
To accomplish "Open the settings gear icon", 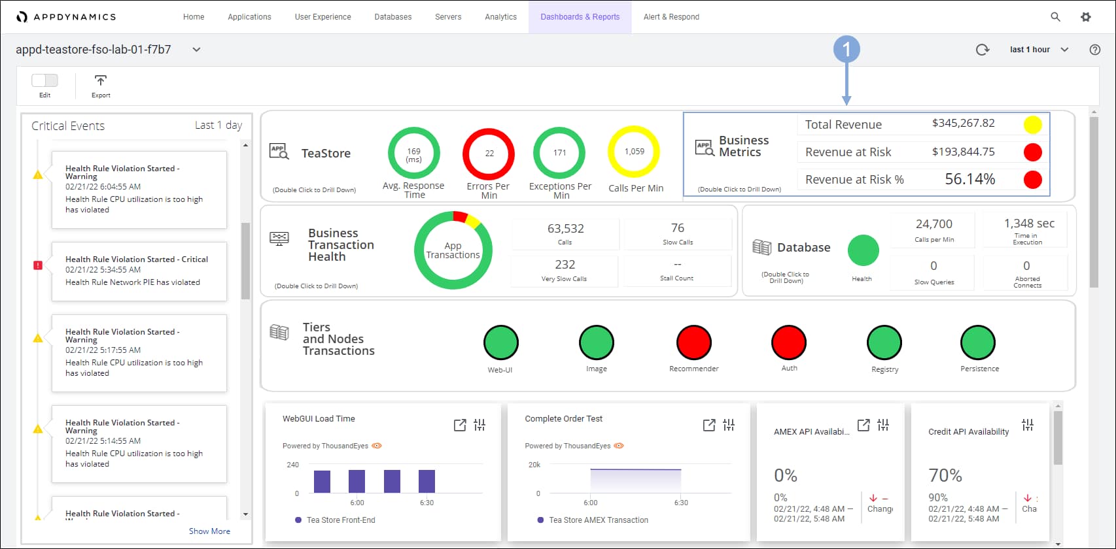I will coord(1086,17).
